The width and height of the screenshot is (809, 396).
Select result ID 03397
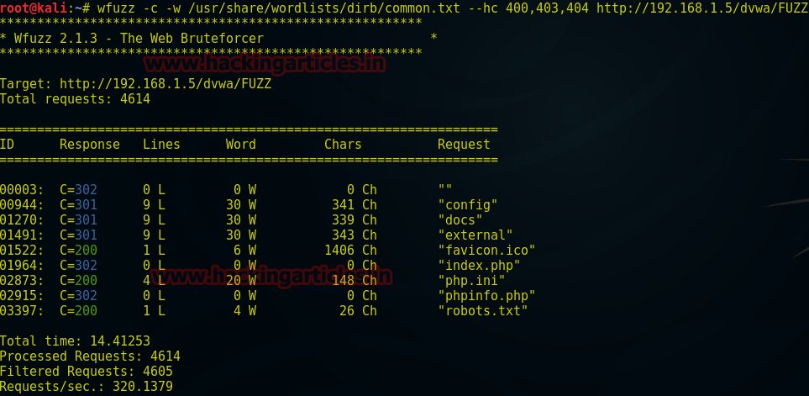pyautogui.click(x=22, y=311)
